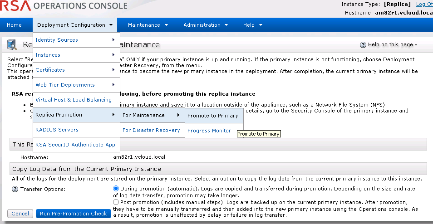Open RSA SecurID Authenticate App item
This screenshot has height=224, width=433.
[x=75, y=145]
